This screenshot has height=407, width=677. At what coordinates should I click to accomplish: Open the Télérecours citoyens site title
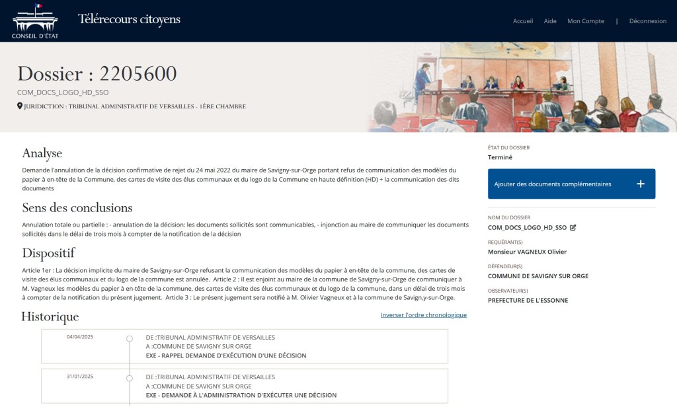click(129, 20)
